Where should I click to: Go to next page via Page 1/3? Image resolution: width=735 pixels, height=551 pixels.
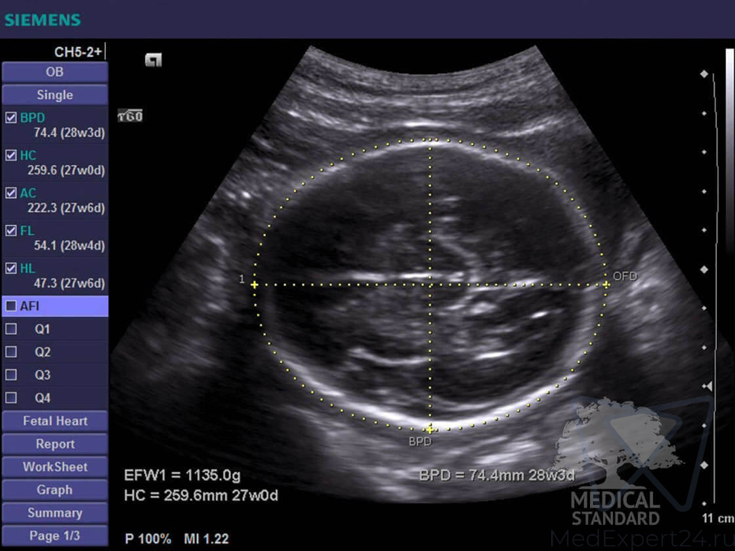pyautogui.click(x=54, y=536)
